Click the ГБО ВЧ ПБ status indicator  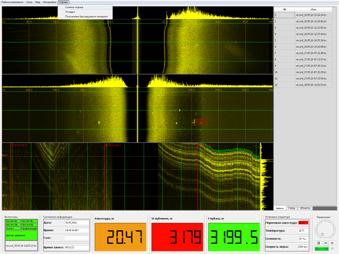point(29,221)
